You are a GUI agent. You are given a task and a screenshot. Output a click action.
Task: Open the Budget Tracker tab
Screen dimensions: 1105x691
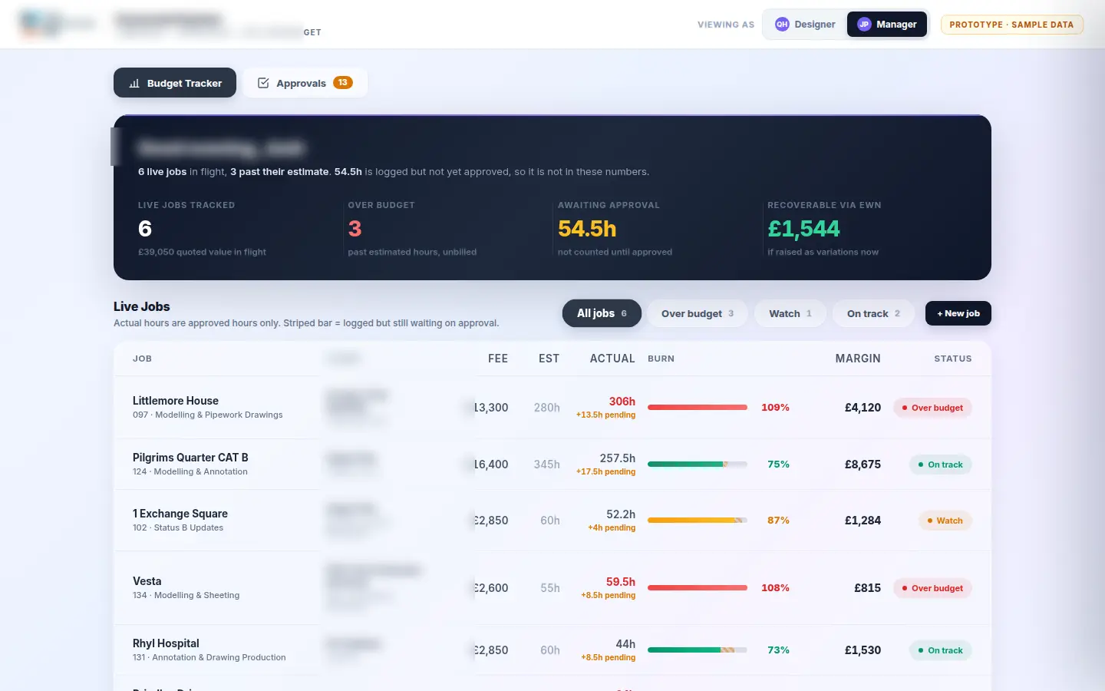175,83
